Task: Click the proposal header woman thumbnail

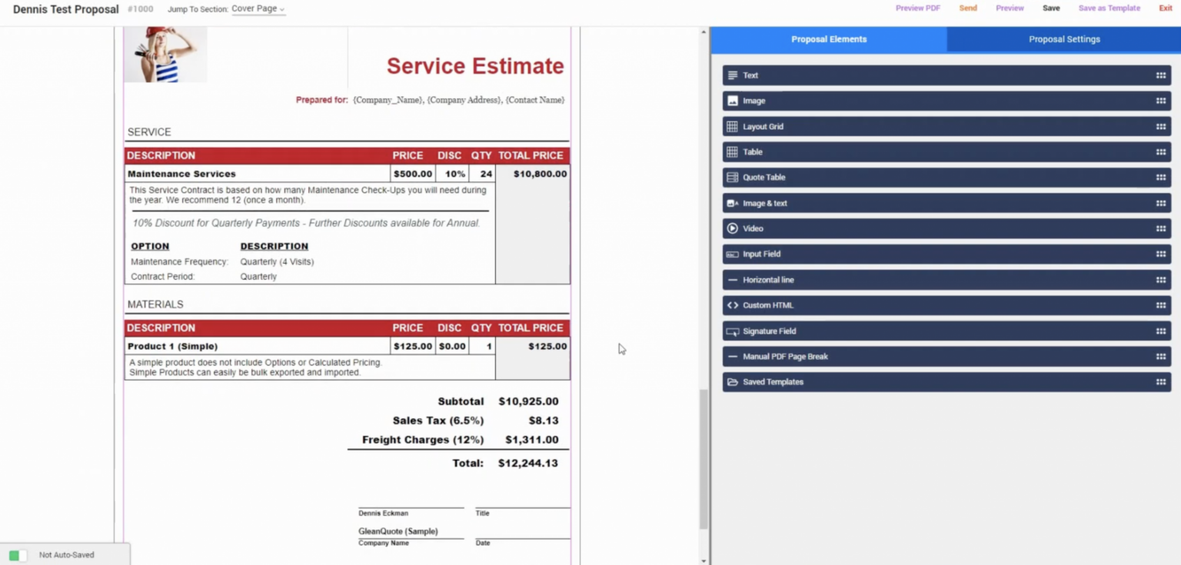Action: click(x=165, y=55)
